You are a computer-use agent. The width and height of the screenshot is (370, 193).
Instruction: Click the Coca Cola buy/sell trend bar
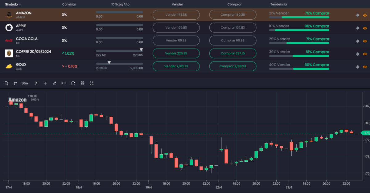pyautogui.click(x=299, y=43)
